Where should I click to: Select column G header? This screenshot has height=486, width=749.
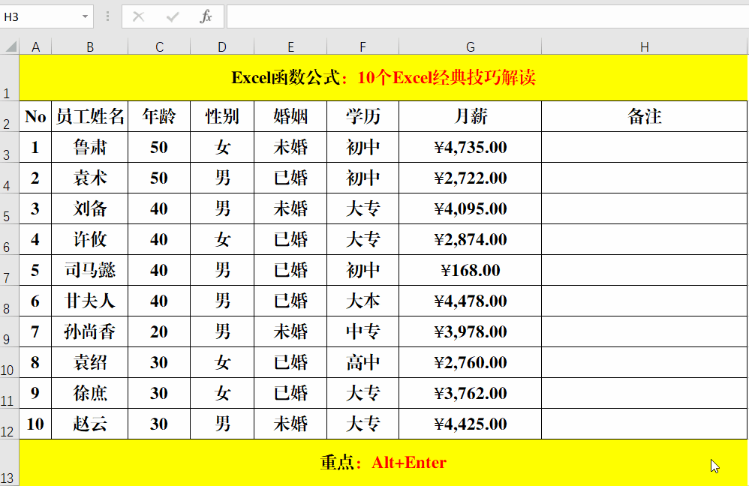click(x=470, y=46)
